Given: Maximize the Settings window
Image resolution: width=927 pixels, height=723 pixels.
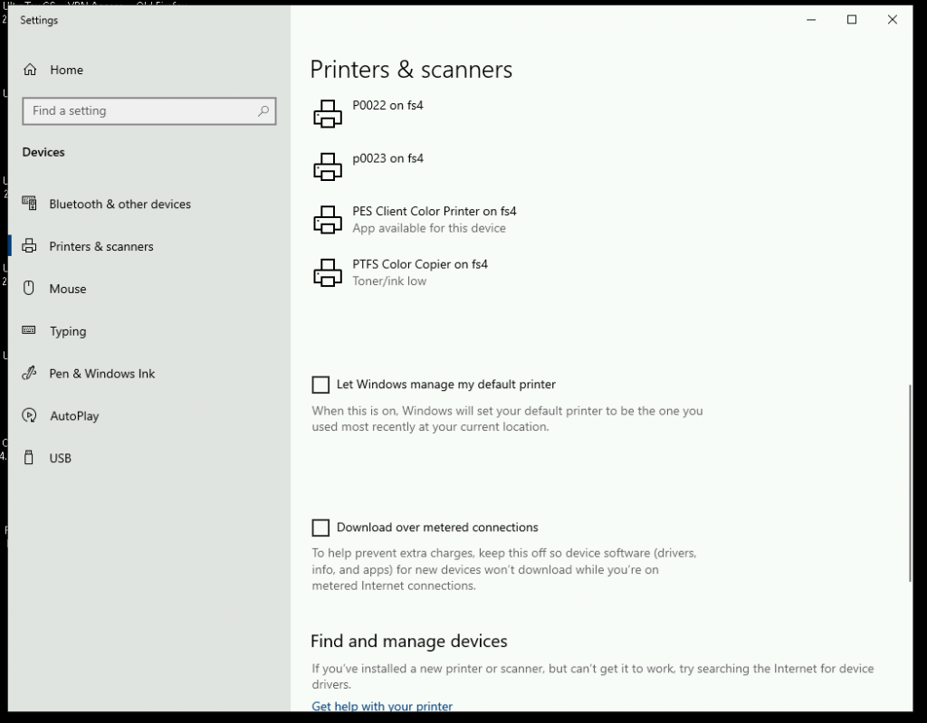Looking at the screenshot, I should pos(852,20).
